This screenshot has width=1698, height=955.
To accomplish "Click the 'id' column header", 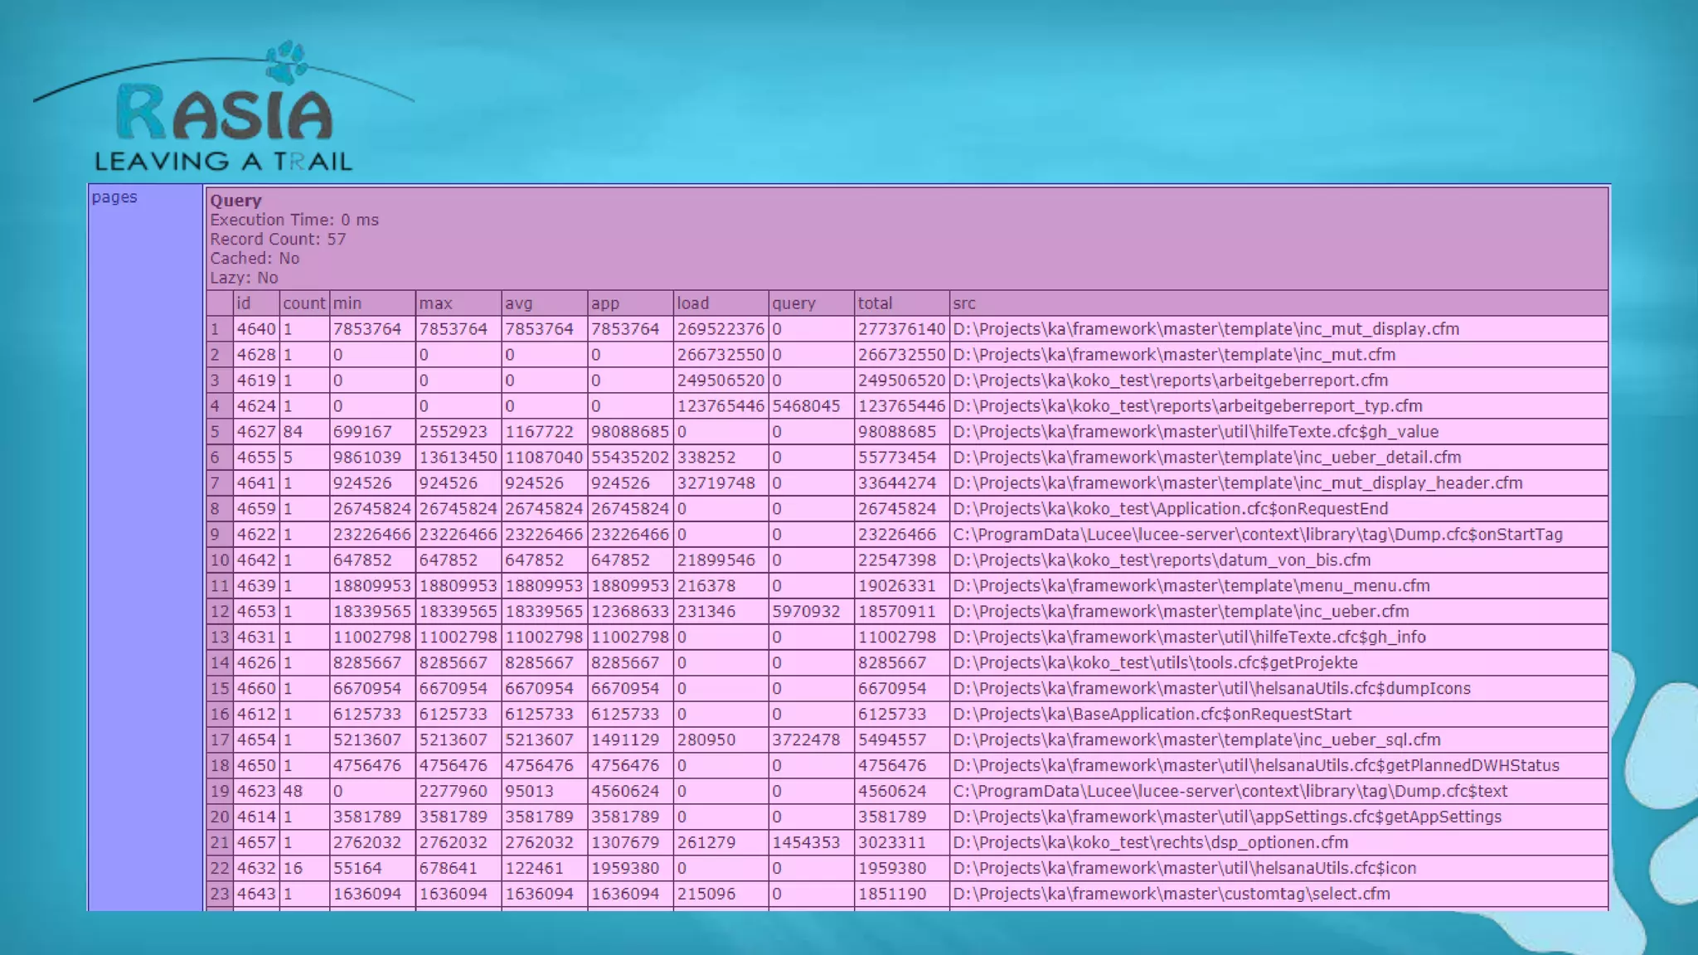I will click(243, 303).
